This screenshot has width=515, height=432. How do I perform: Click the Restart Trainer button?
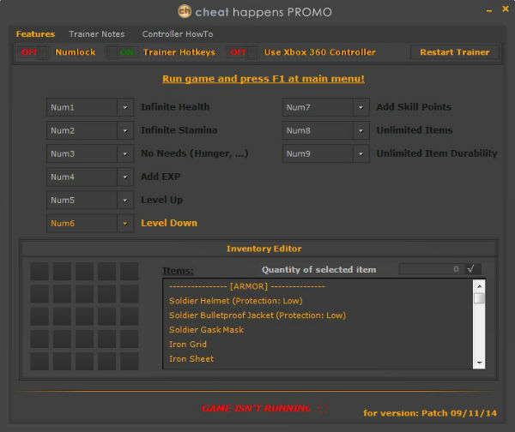[455, 52]
